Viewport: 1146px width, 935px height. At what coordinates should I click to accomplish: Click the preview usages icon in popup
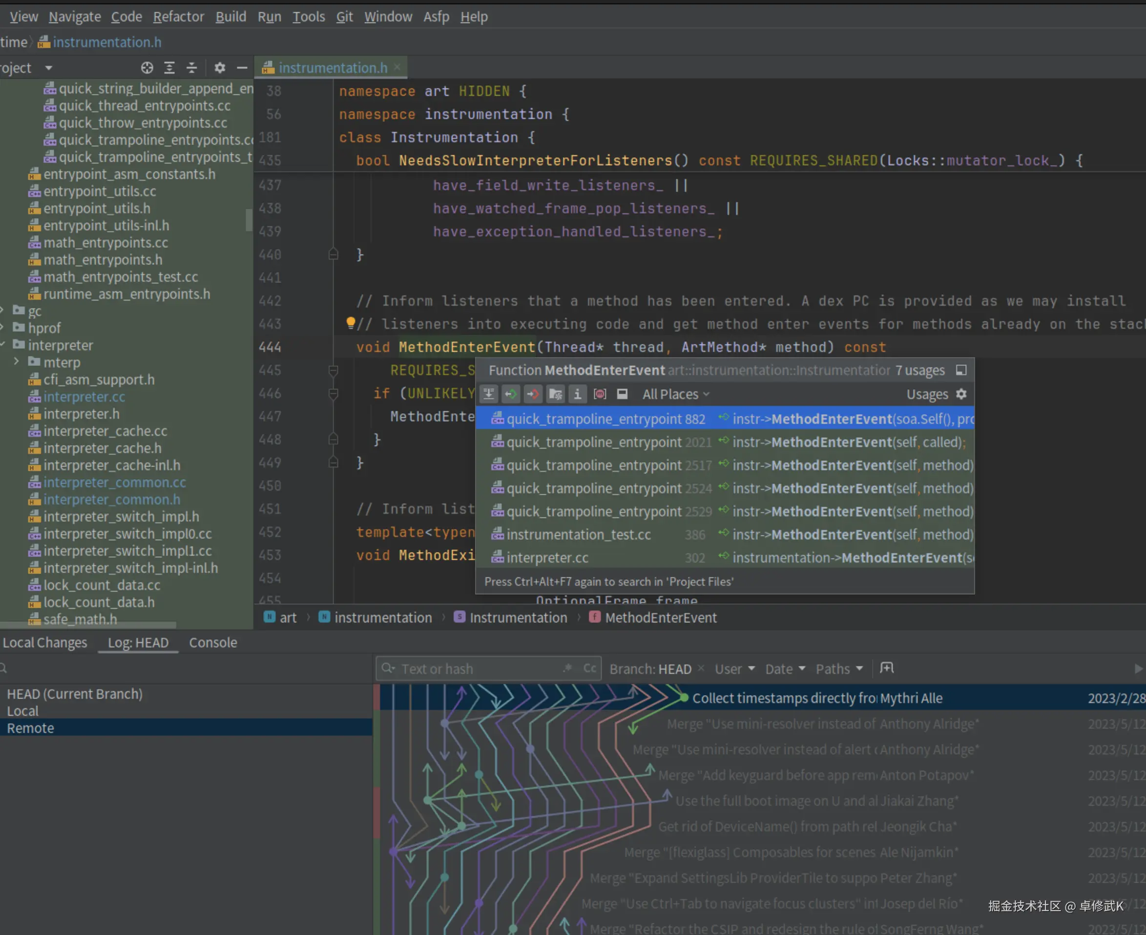pos(622,394)
